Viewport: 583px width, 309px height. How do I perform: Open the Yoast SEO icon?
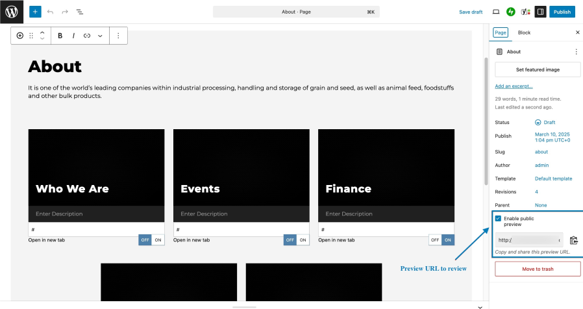(x=525, y=12)
